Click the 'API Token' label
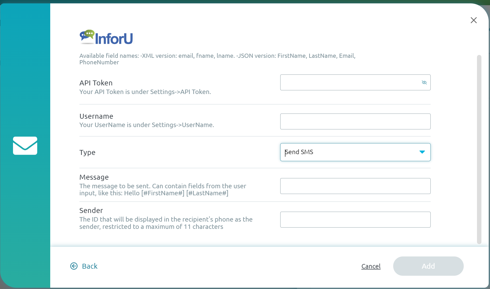 coord(96,83)
